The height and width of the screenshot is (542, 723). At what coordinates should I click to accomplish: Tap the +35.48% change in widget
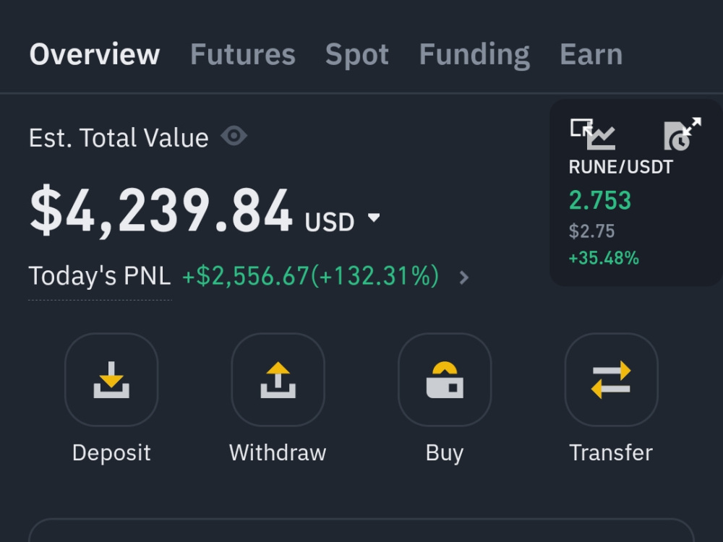[x=604, y=258]
